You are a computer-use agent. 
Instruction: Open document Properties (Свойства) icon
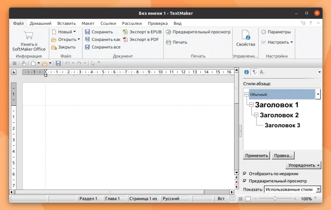246,35
